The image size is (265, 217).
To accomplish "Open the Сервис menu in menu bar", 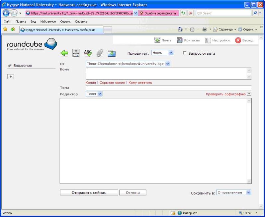I will point(64,21).
